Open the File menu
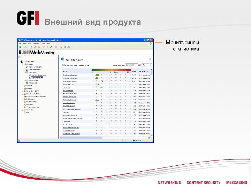Viewport: 251px width, 188px height. tap(20, 44)
